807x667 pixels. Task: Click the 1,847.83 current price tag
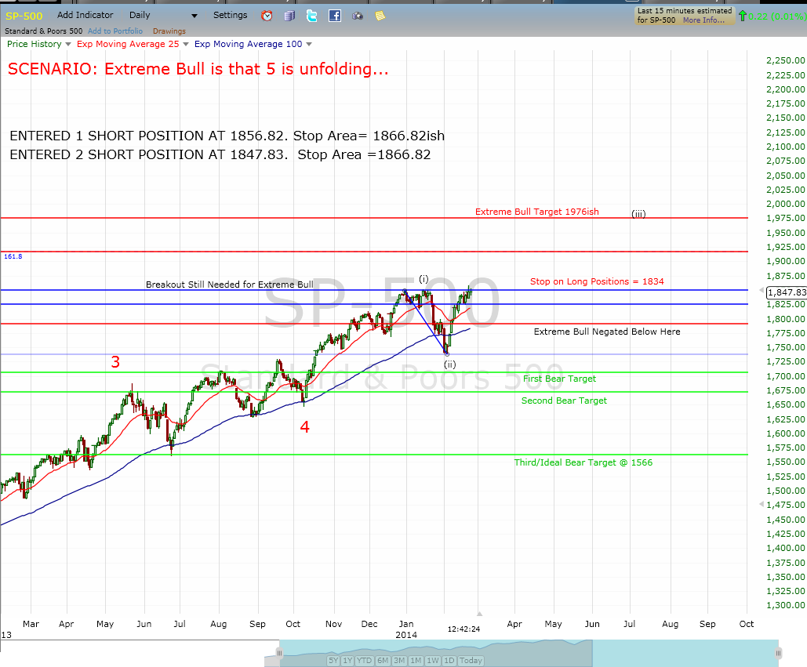pos(786,292)
